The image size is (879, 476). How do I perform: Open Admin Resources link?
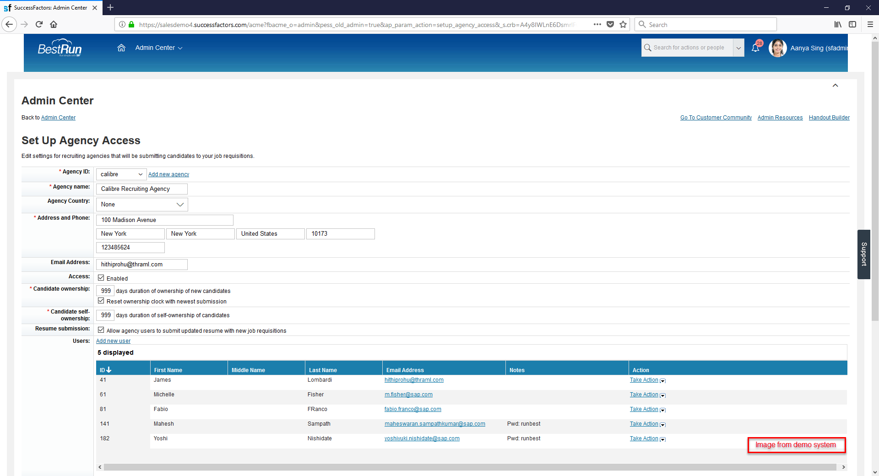[x=780, y=118]
